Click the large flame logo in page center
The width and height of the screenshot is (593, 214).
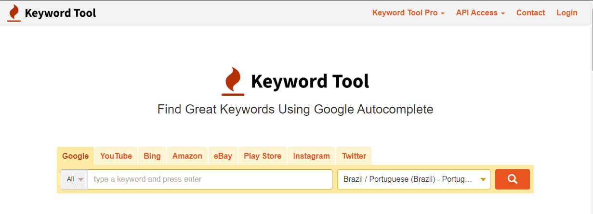pyautogui.click(x=233, y=81)
